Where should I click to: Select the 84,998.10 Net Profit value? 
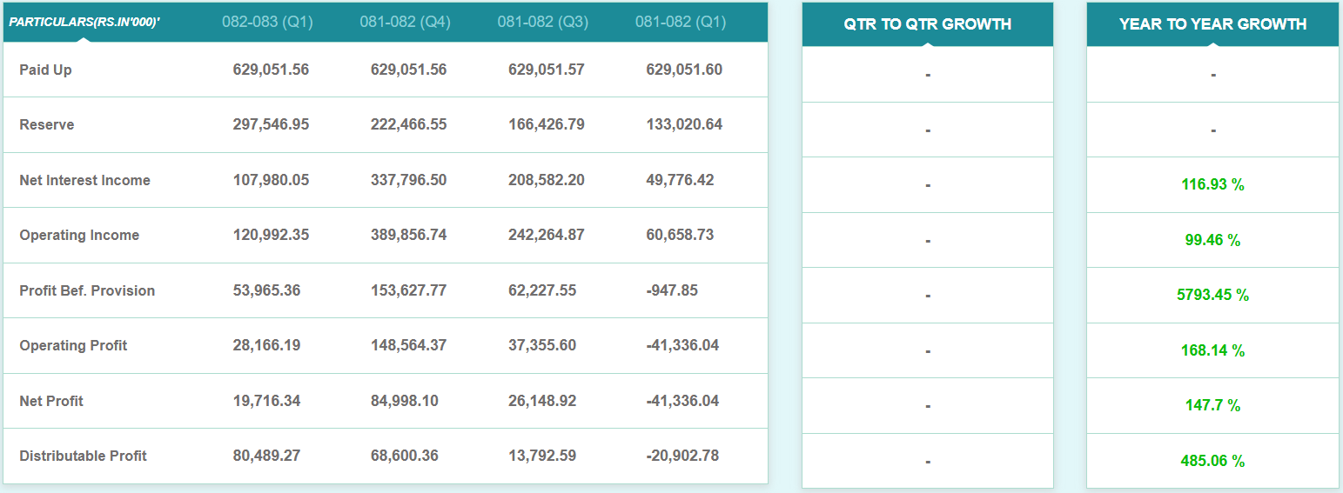(x=408, y=401)
